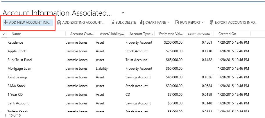The height and width of the screenshot is (118, 265).
Task: Expand the Run Report dropdown arrow
Action: pos(203,22)
